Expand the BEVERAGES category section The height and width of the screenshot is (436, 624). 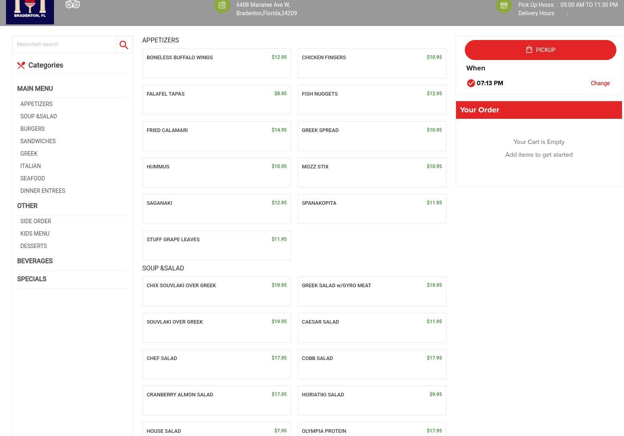35,261
